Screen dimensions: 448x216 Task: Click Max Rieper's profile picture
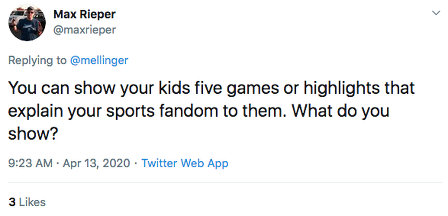[x=27, y=23]
